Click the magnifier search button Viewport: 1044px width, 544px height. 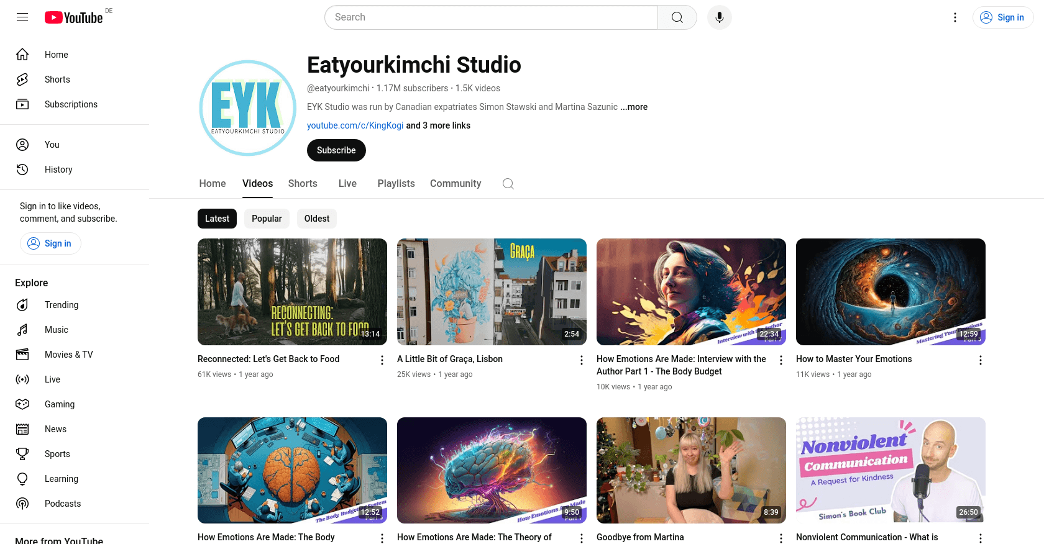(677, 17)
